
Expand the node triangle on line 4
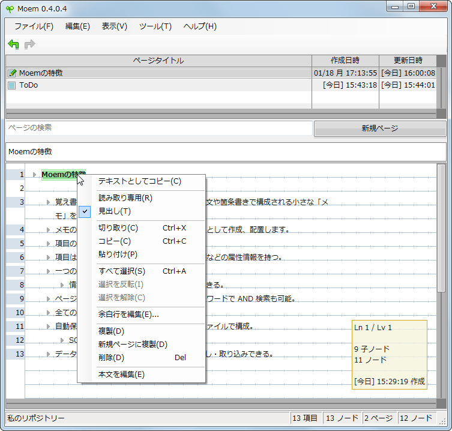coord(49,230)
